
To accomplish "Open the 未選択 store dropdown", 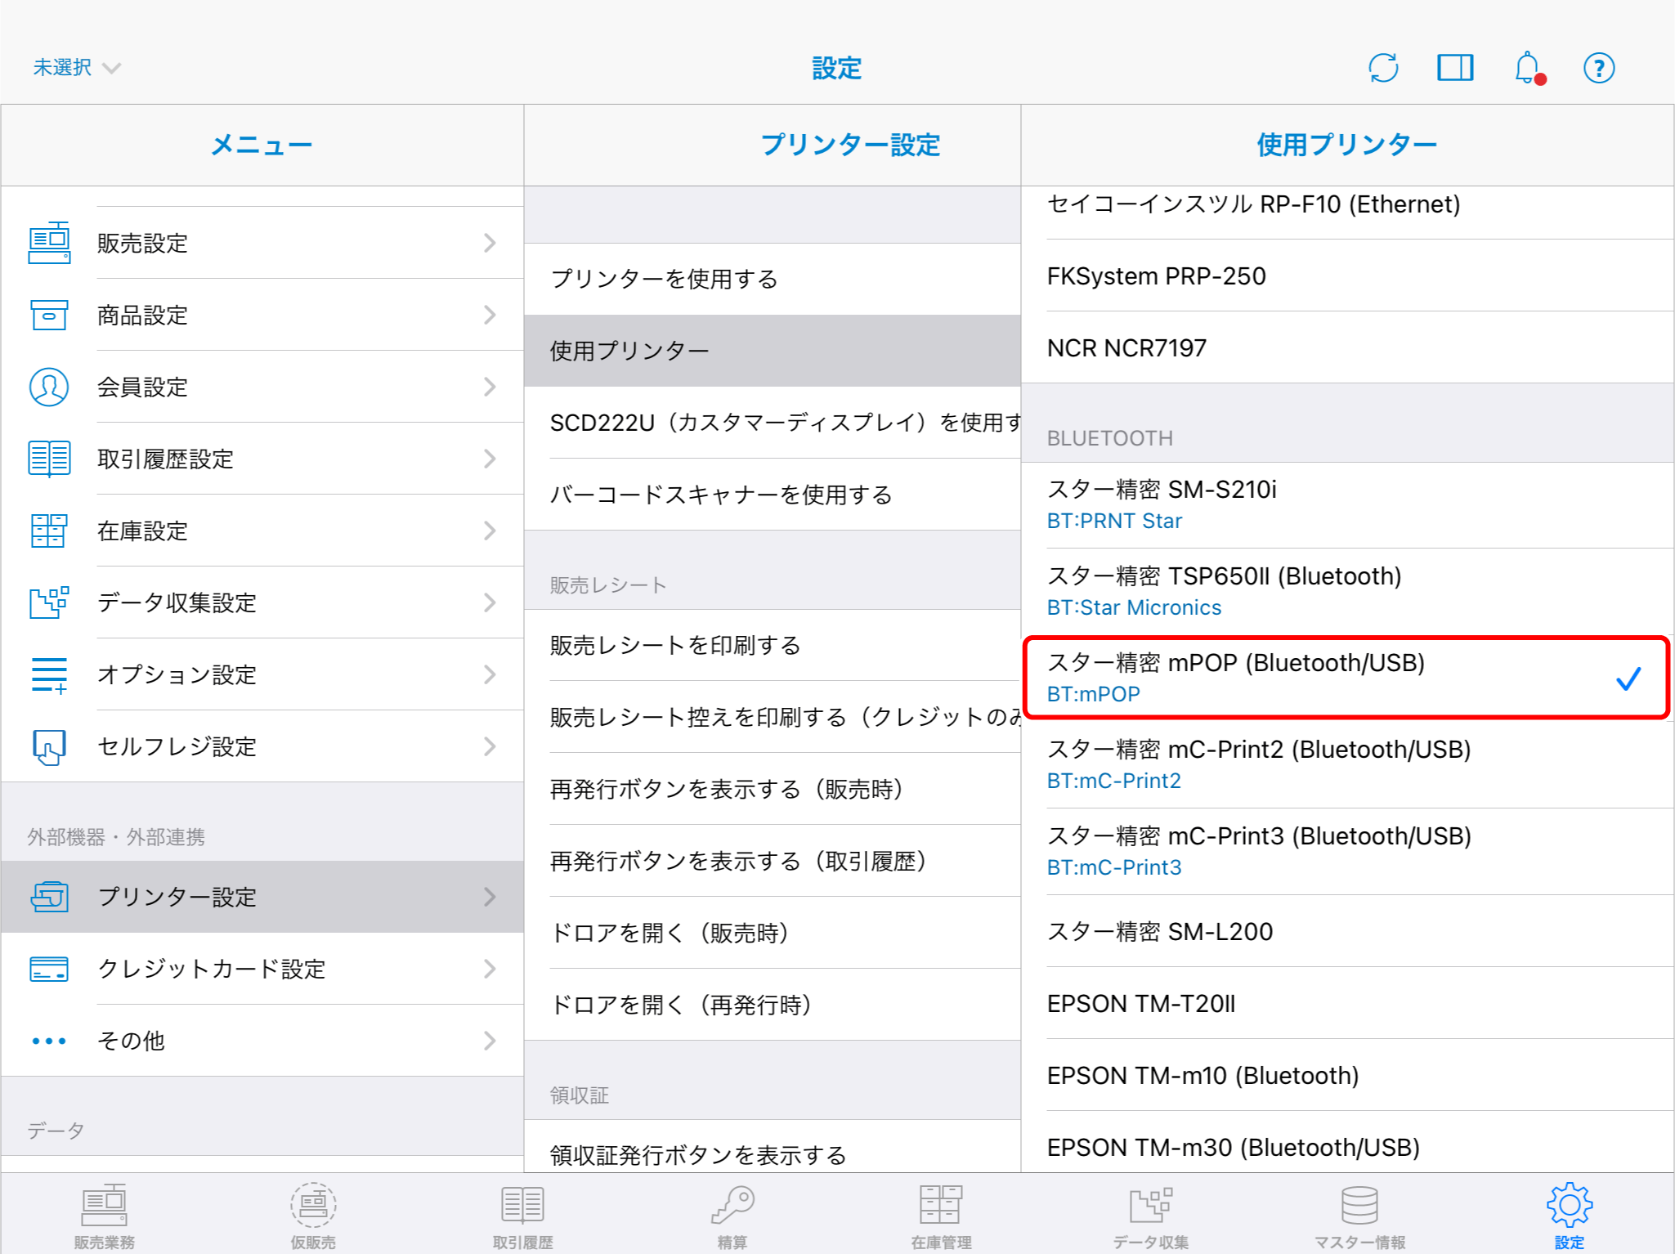I will [77, 67].
